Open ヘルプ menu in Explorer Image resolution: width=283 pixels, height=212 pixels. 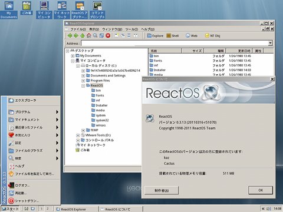[x=147, y=29]
